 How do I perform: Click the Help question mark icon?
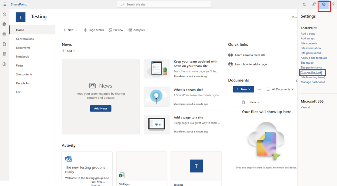click(333, 4)
